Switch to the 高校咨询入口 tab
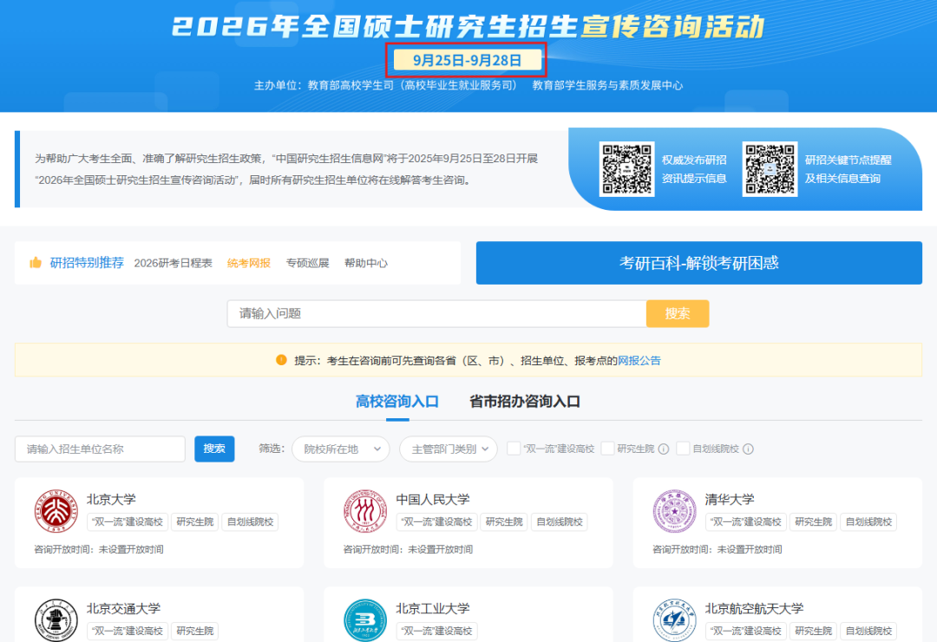Image resolution: width=937 pixels, height=642 pixels. click(397, 401)
